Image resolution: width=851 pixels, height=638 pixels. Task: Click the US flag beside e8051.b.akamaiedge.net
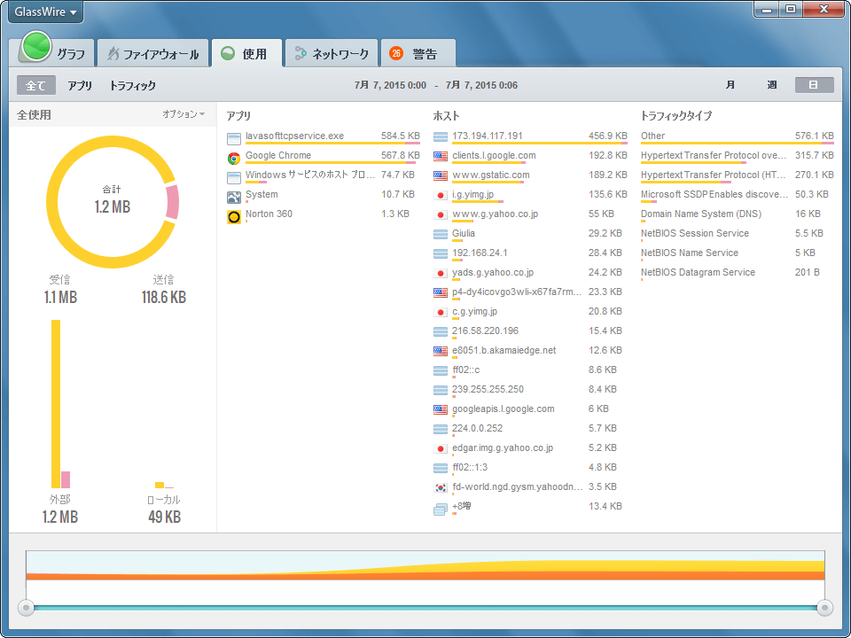(441, 352)
